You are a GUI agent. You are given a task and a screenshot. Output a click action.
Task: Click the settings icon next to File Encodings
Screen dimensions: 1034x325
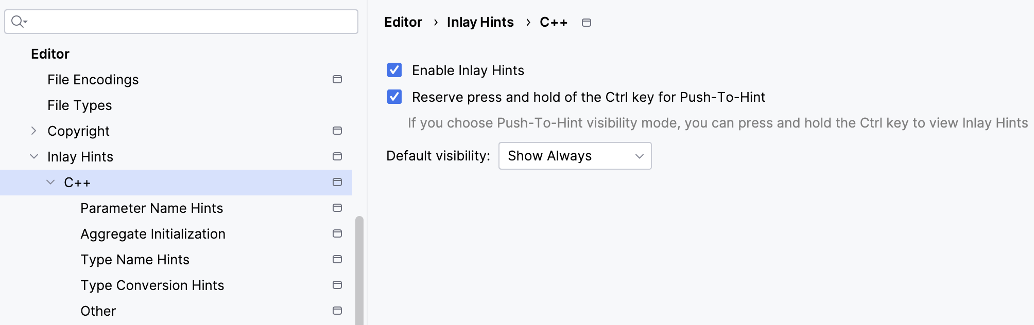coord(337,79)
